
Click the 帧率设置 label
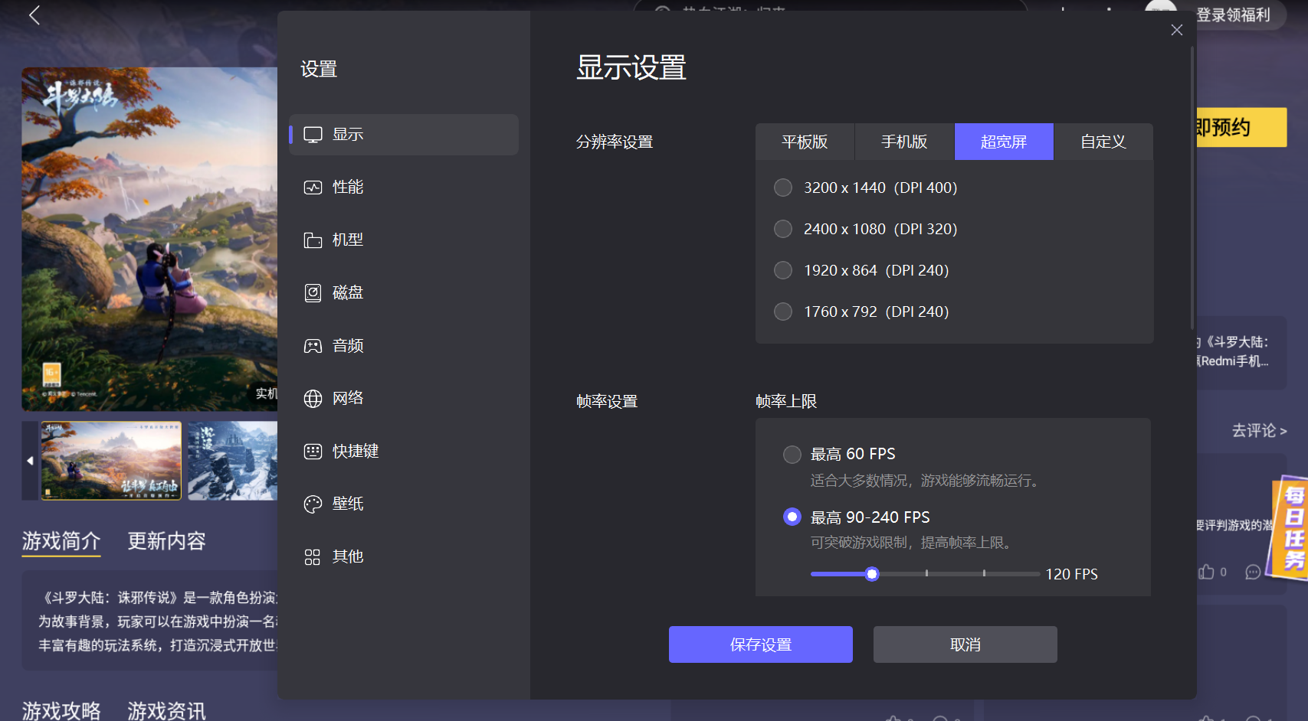click(607, 401)
